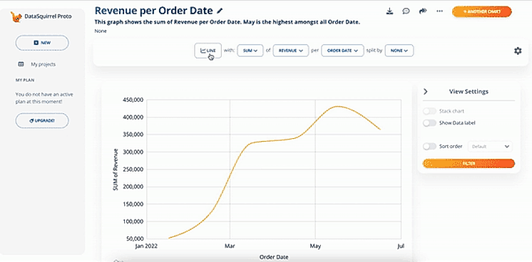Turn on the Sort order toggle
This screenshot has height=262, width=532.
pos(429,147)
